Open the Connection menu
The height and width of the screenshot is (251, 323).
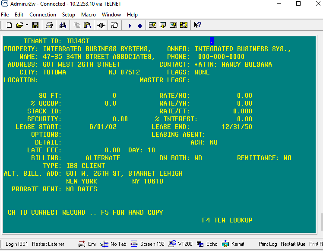coord(43,15)
